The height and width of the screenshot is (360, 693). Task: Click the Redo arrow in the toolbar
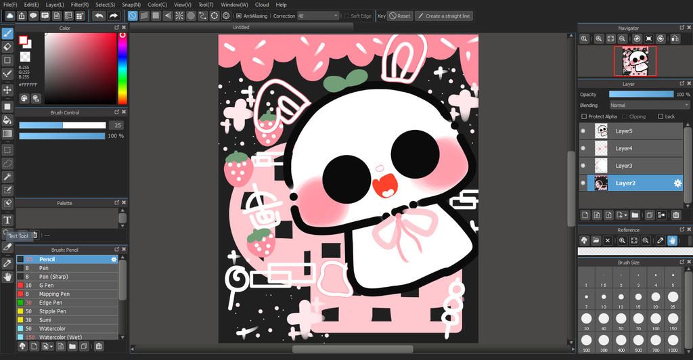point(114,16)
